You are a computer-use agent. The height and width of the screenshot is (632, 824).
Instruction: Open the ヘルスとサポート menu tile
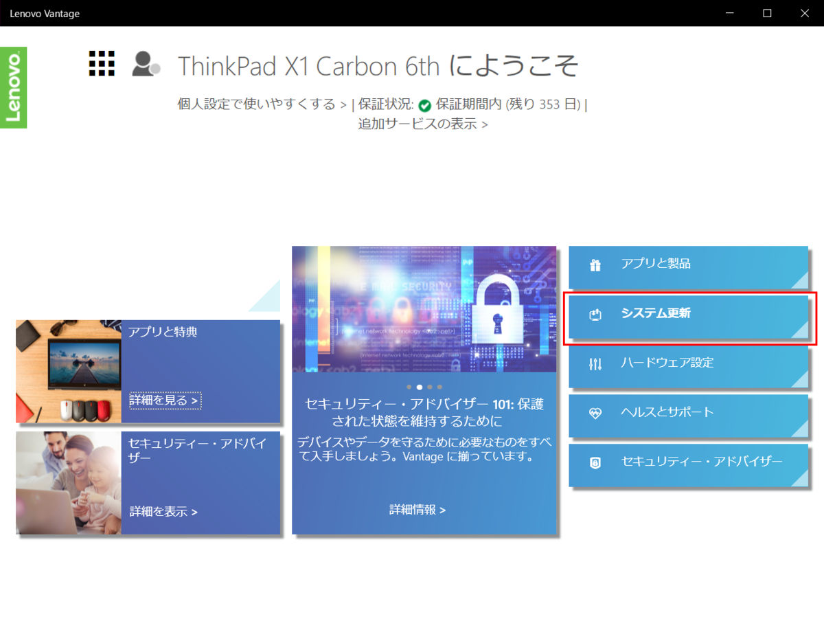point(688,416)
